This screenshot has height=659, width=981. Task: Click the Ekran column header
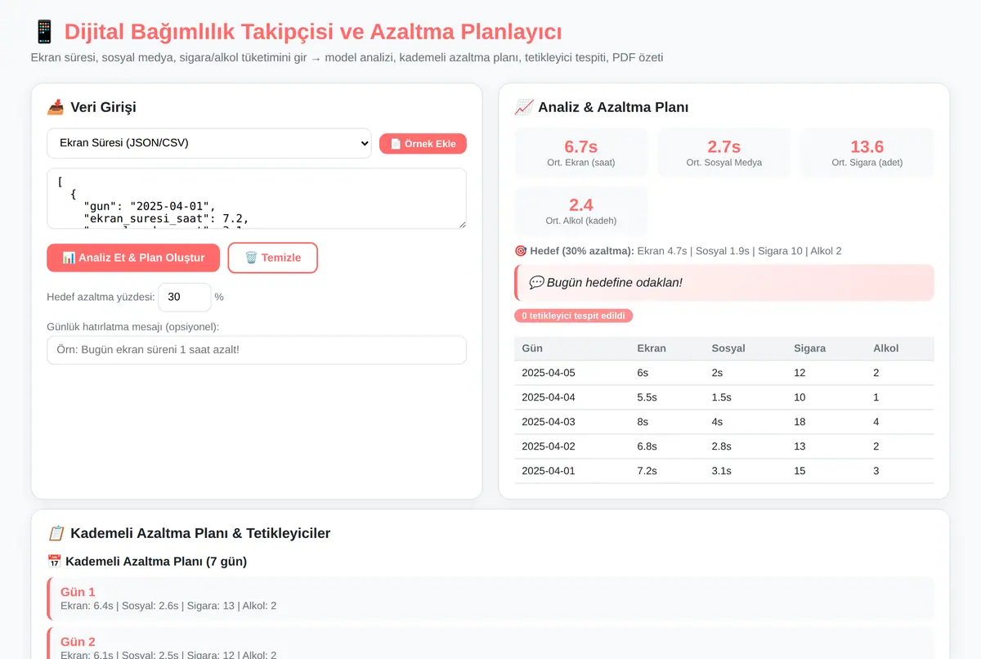[x=652, y=348]
